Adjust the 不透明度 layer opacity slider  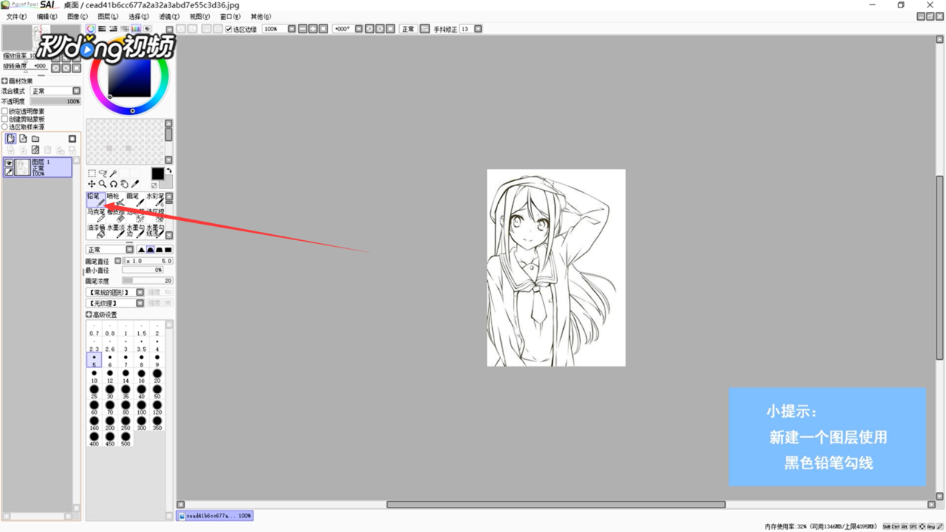(55, 101)
